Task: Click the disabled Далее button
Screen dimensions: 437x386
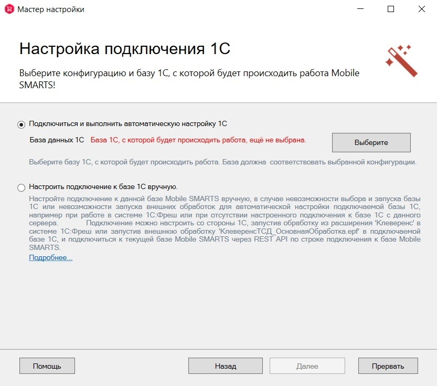Action: 307,366
